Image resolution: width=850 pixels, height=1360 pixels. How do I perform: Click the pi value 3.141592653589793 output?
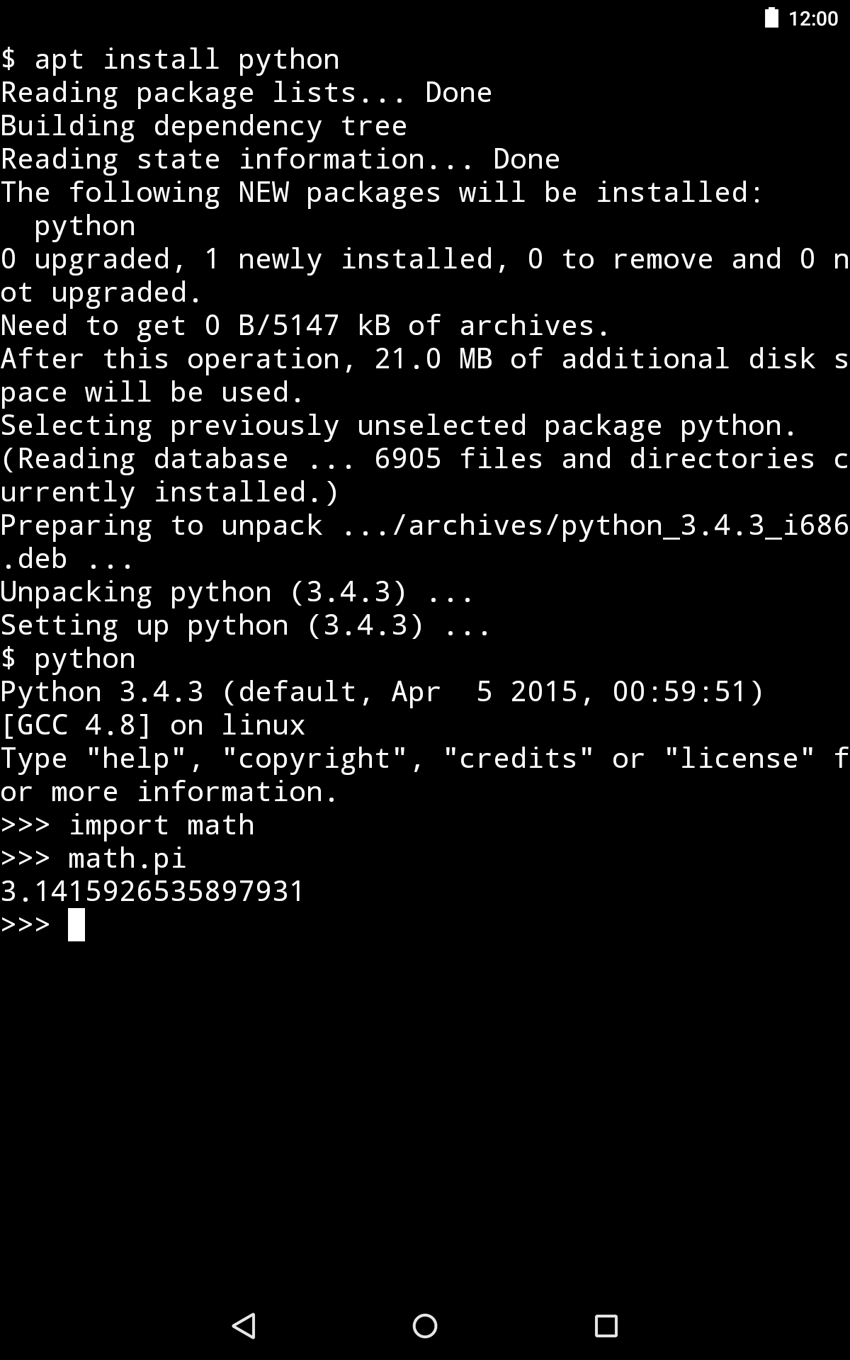pyautogui.click(x=152, y=891)
